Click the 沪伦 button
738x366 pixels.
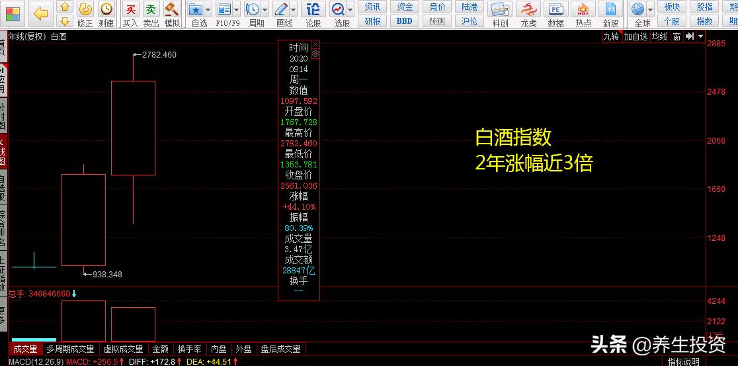click(x=470, y=21)
